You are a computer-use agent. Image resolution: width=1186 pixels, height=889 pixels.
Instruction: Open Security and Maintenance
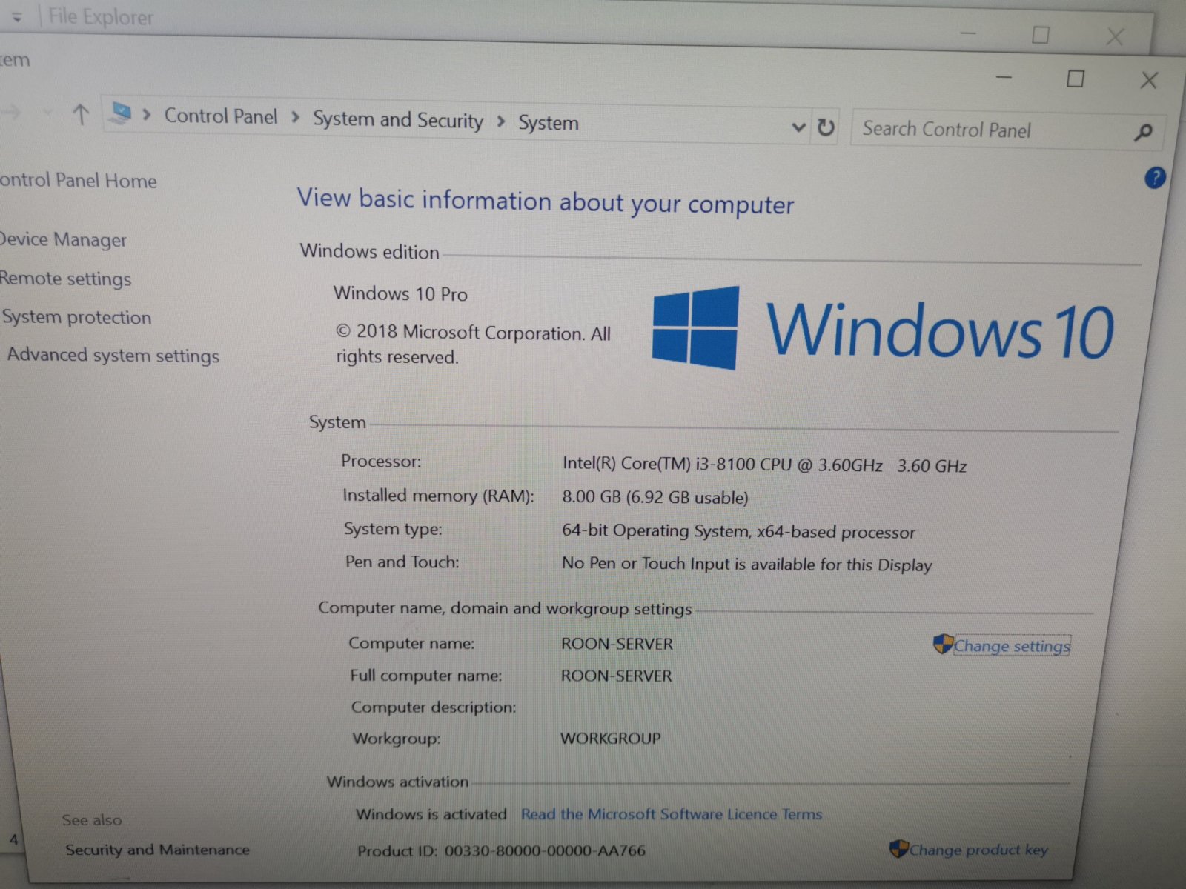pos(157,850)
